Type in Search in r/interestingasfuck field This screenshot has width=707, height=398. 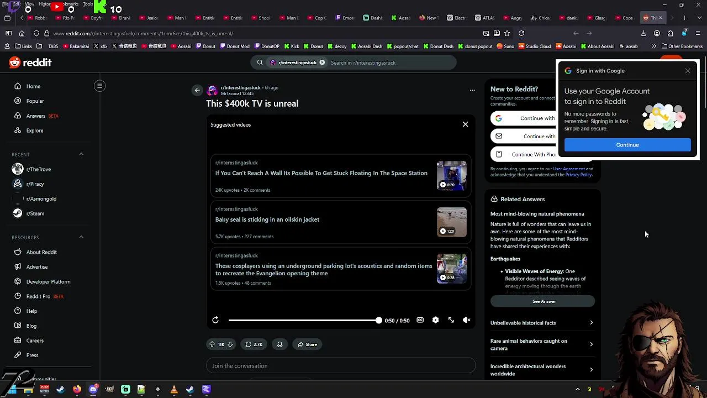391,62
